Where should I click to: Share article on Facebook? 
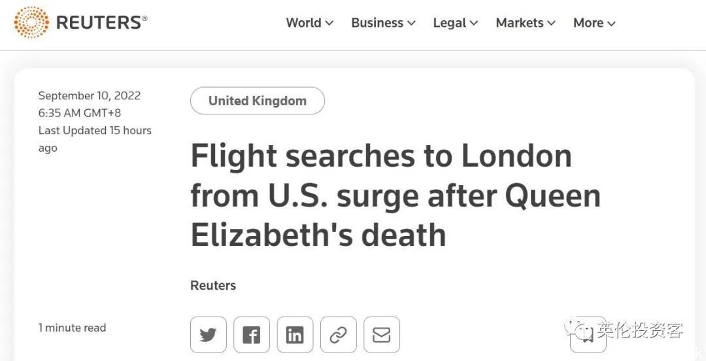[x=251, y=335]
